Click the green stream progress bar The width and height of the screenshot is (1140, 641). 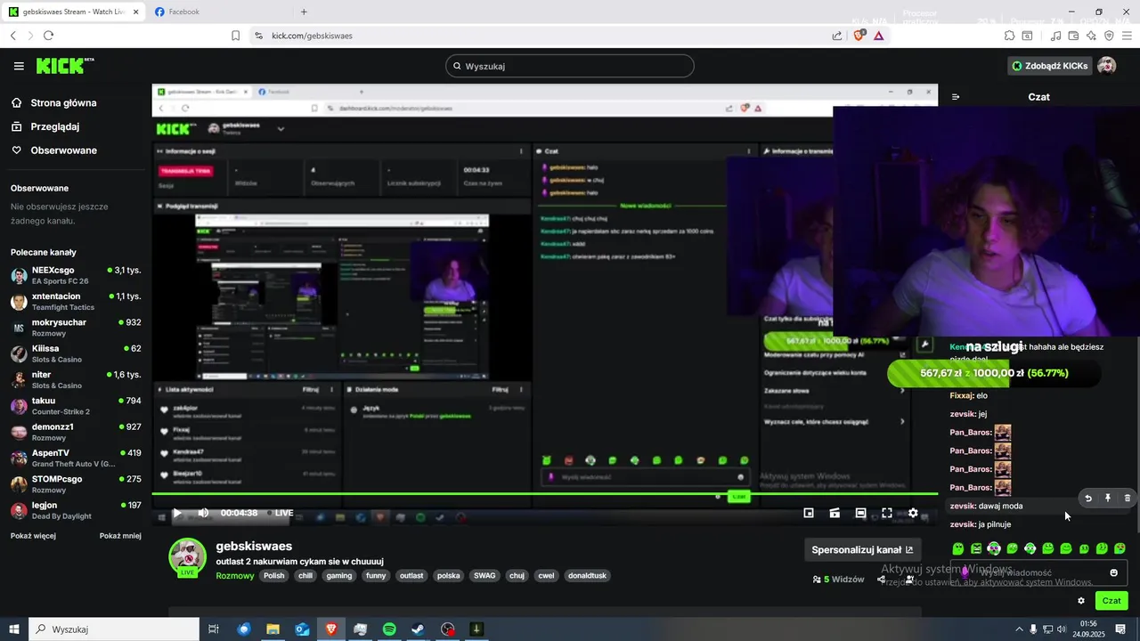544,494
